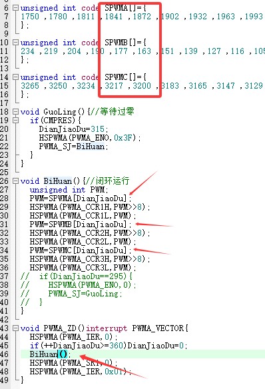Click the value 1993 in the SPWMA array

(254, 17)
